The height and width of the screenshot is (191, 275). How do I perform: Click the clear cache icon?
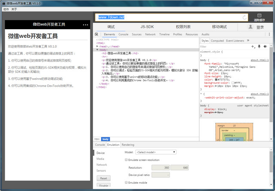pyautogui.click(x=259, y=16)
